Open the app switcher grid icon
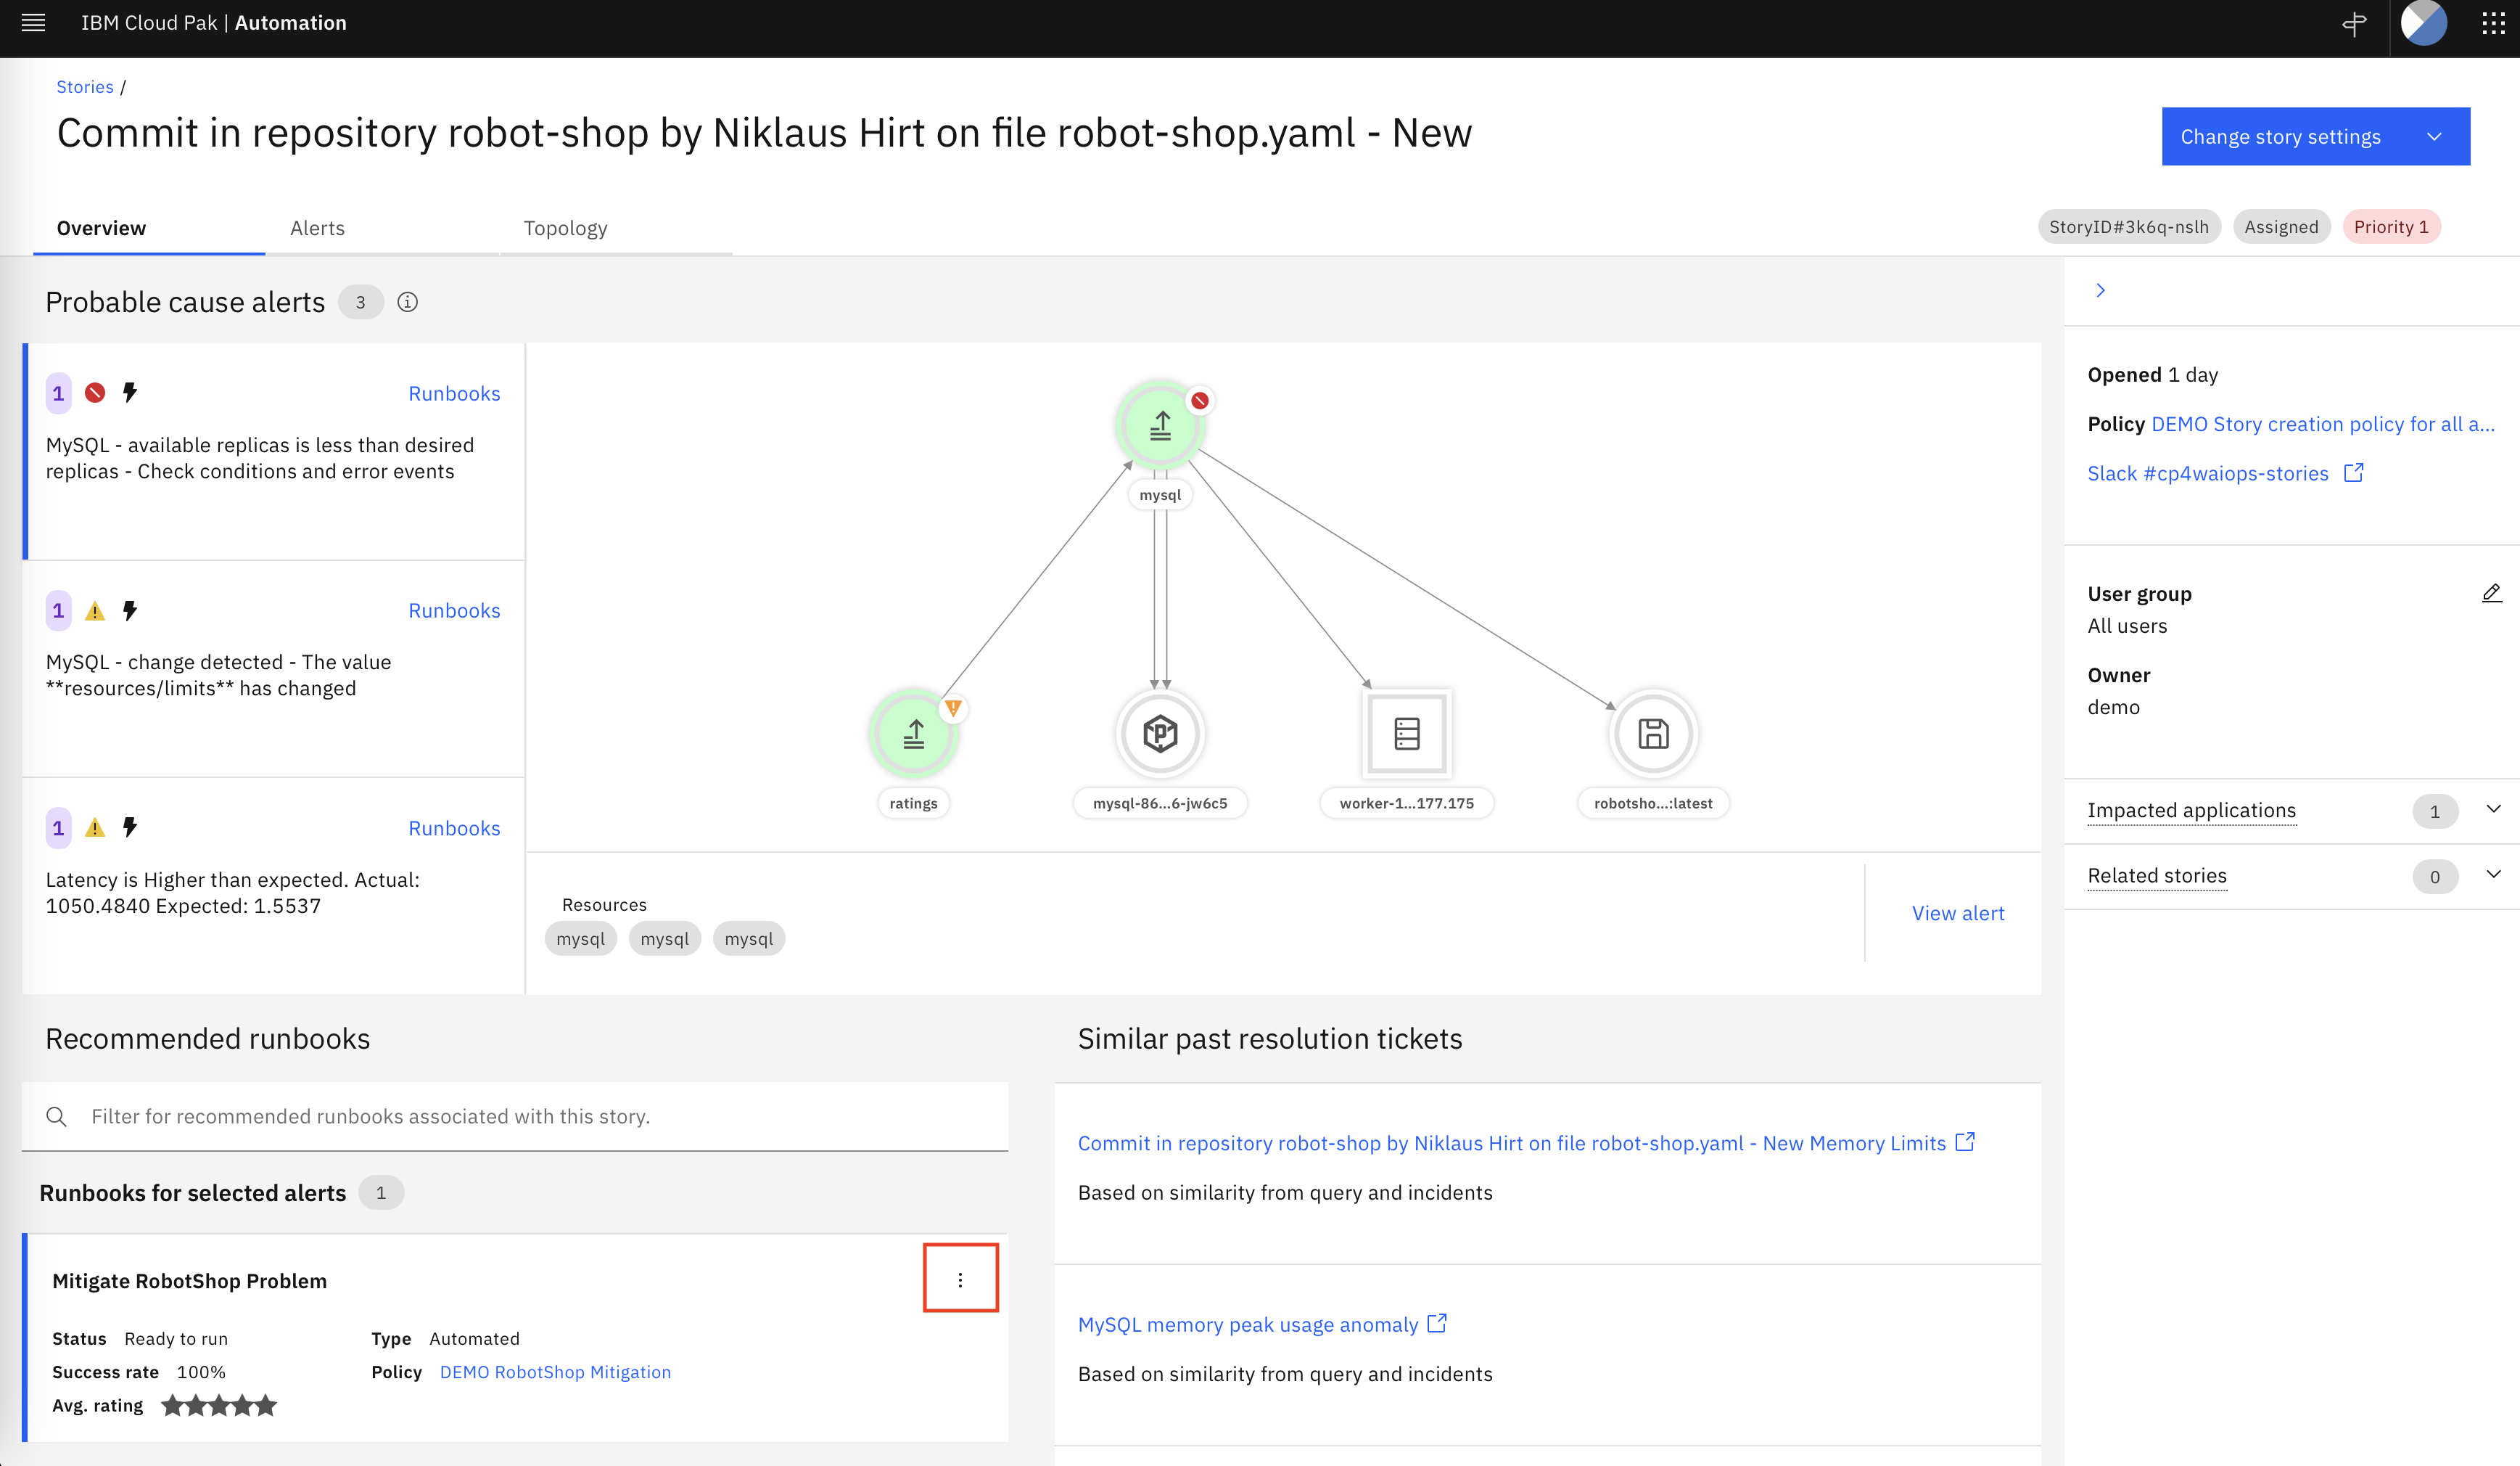The height and width of the screenshot is (1466, 2520). point(2492,24)
